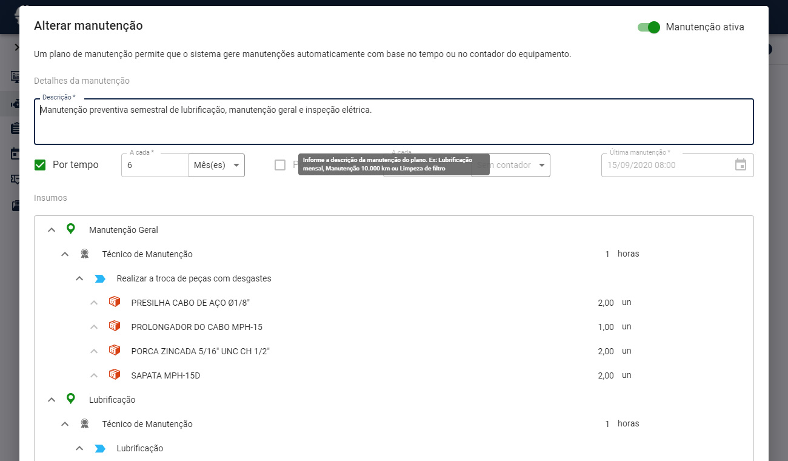The height and width of the screenshot is (461, 788).
Task: Open the clipboard icon in the sidebar
Action: coord(15,128)
